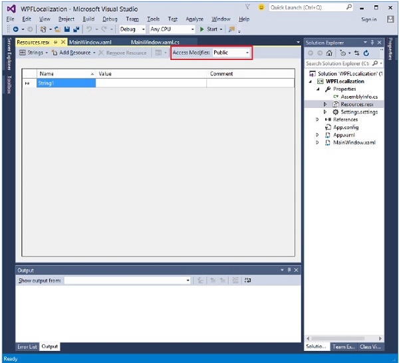
Task: Save the current file with Save icon
Action: (x=67, y=29)
